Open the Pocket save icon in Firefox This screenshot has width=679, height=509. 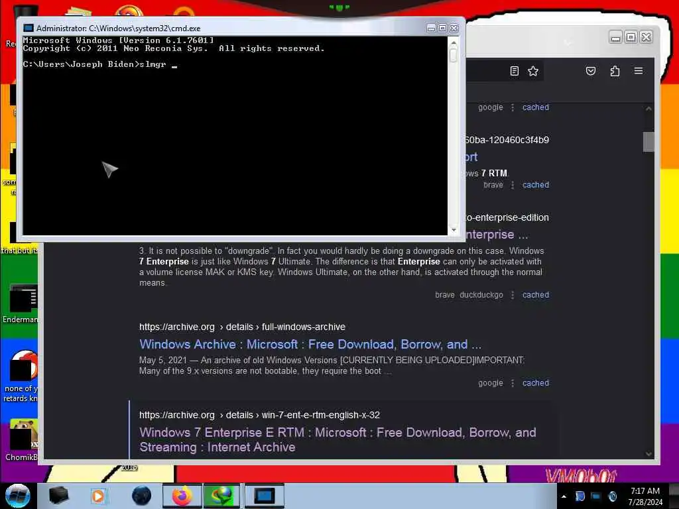pyautogui.click(x=591, y=71)
